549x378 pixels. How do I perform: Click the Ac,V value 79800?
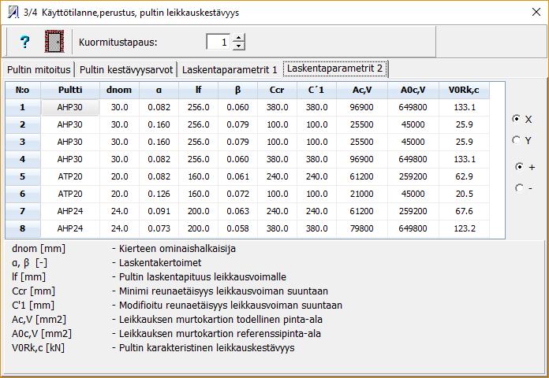point(362,228)
